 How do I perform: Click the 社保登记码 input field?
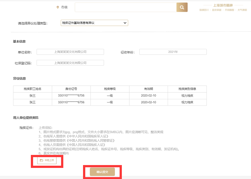[70, 63]
